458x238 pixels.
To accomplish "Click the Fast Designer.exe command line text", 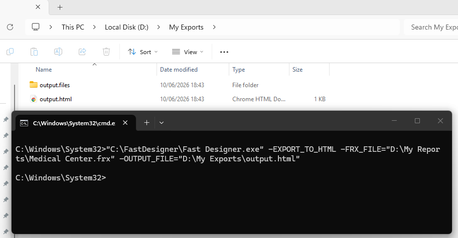I will point(228,154).
